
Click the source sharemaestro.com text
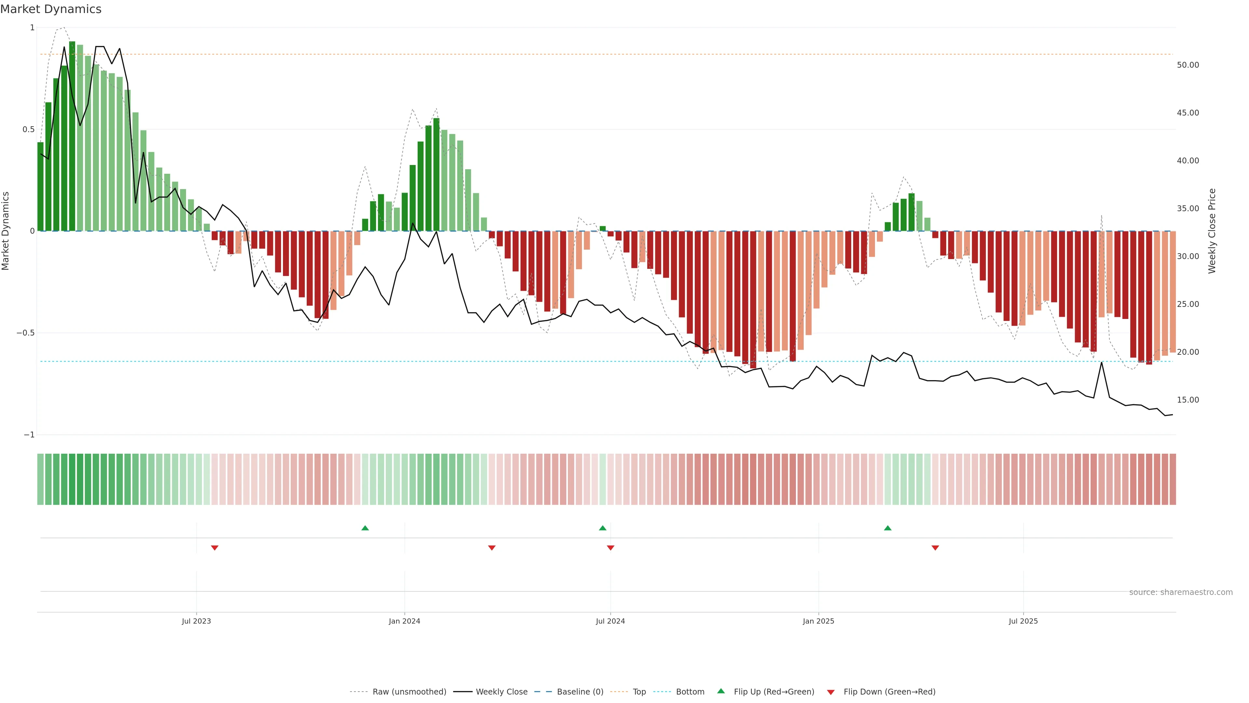pyautogui.click(x=1181, y=592)
